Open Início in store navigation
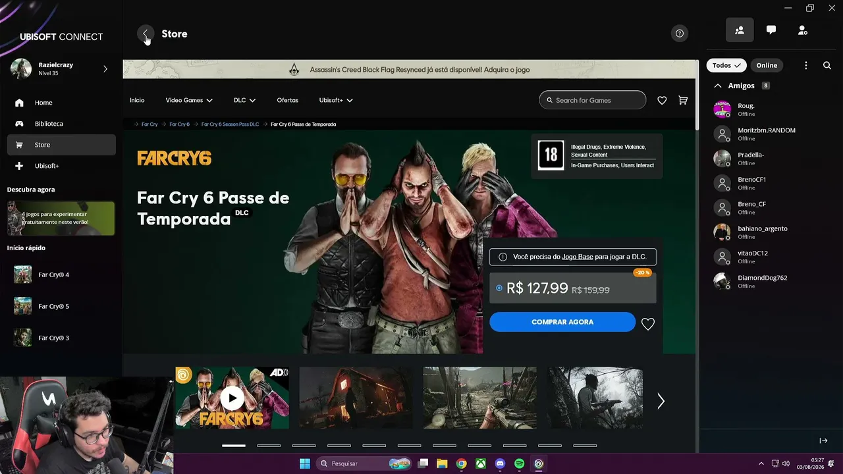The width and height of the screenshot is (843, 474). click(x=137, y=100)
